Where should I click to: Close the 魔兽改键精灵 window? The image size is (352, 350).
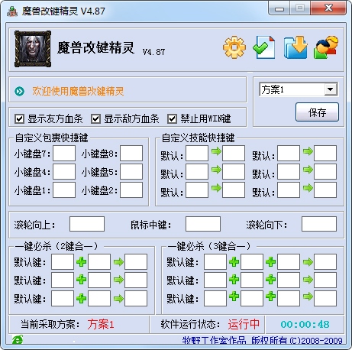[328, 8]
